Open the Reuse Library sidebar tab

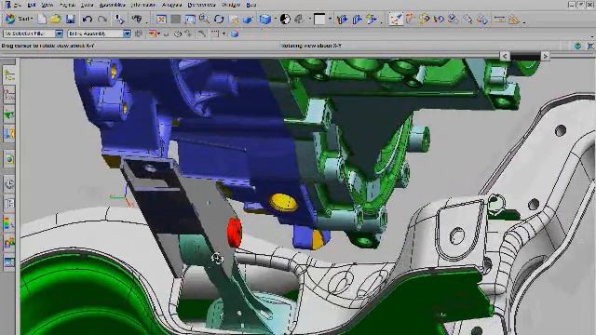click(9, 134)
